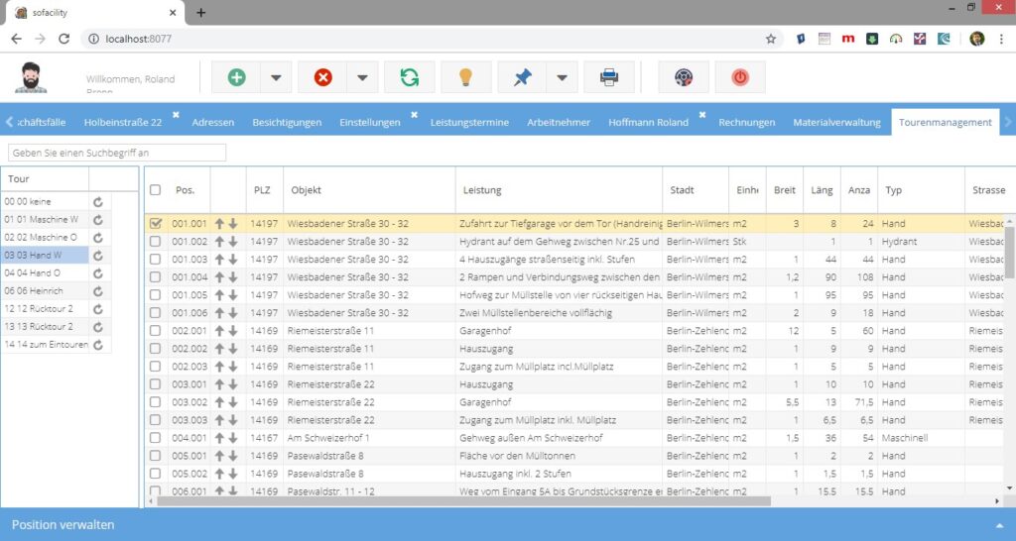Sort by the Leistung column header

(x=482, y=190)
